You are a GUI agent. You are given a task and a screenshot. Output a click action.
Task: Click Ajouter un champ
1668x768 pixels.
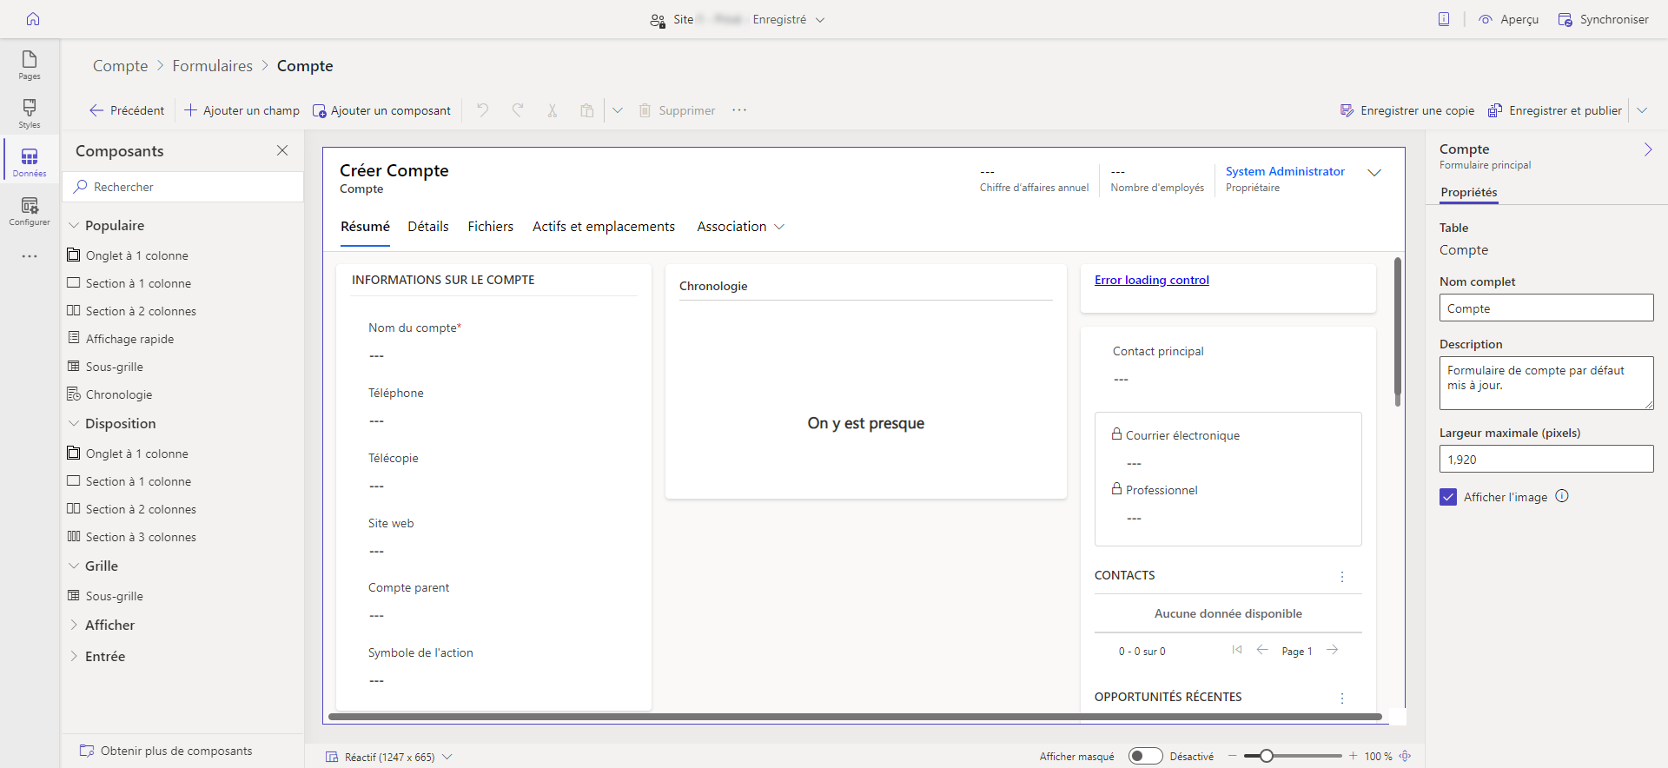tap(242, 110)
